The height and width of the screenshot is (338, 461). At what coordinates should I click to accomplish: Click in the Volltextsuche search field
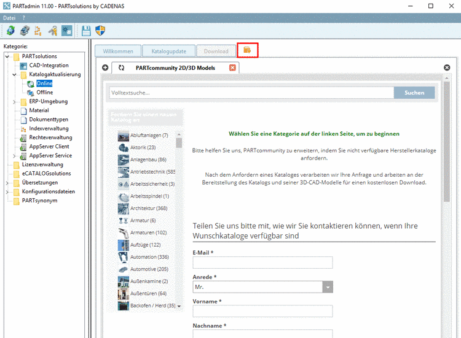[251, 93]
